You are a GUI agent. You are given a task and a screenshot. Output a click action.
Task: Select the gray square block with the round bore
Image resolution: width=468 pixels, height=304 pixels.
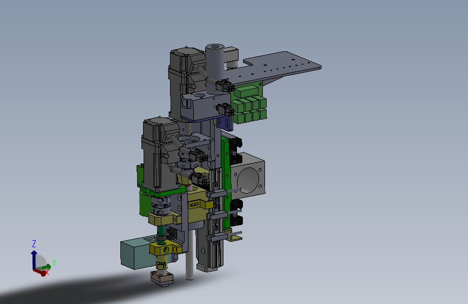[x=248, y=176]
